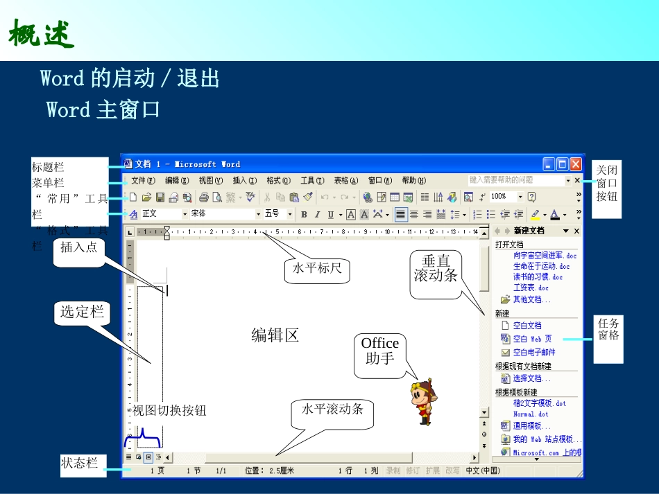Click the Print icon
This screenshot has width=659, height=494.
[204, 197]
